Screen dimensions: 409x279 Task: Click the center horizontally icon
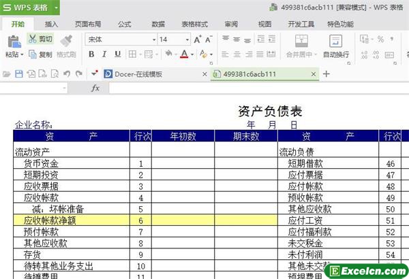coord(237,54)
